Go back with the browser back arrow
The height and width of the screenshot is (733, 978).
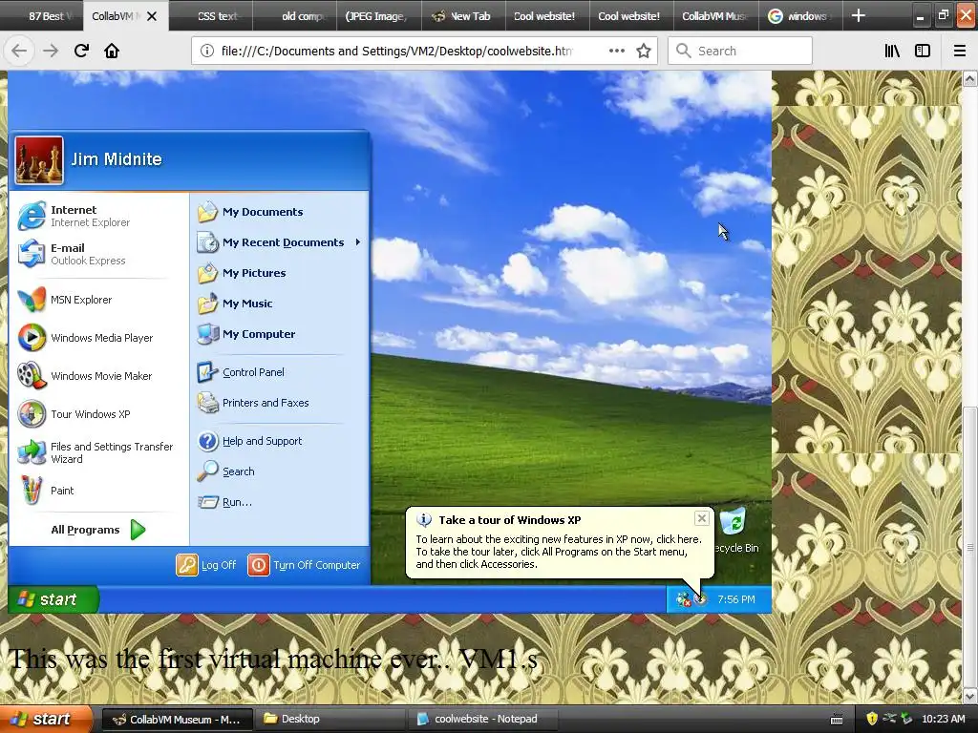tap(19, 52)
